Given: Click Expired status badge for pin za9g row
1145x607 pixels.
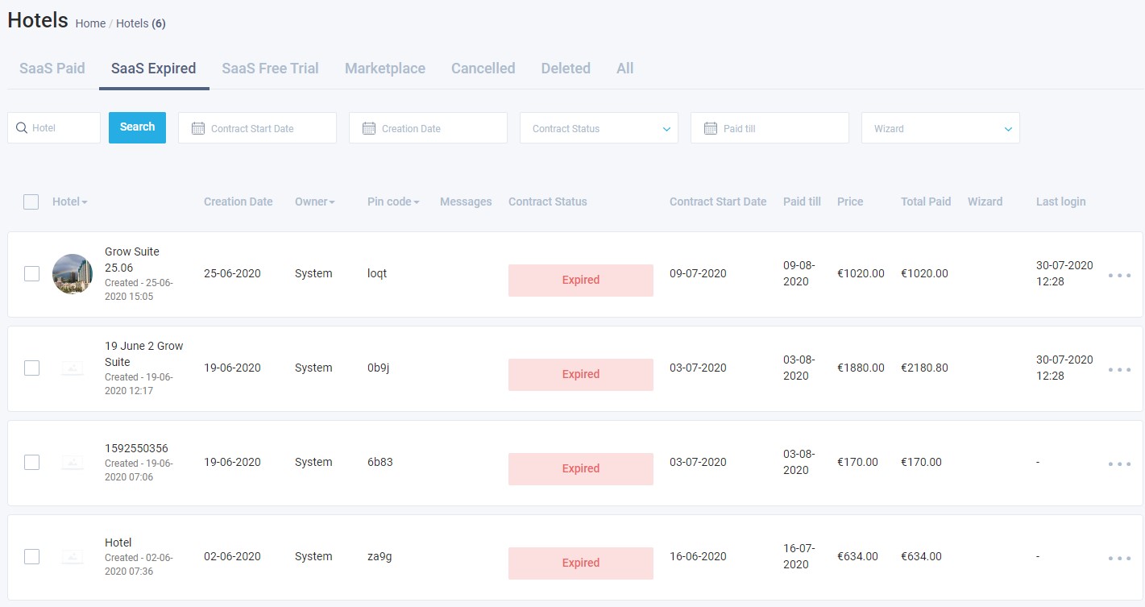Looking at the screenshot, I should point(581,563).
